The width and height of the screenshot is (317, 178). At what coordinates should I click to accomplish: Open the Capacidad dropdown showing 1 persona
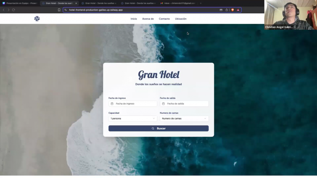(x=132, y=118)
